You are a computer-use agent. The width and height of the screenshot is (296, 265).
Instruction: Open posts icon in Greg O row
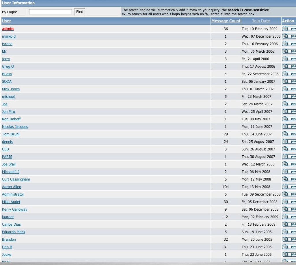pos(289,66)
